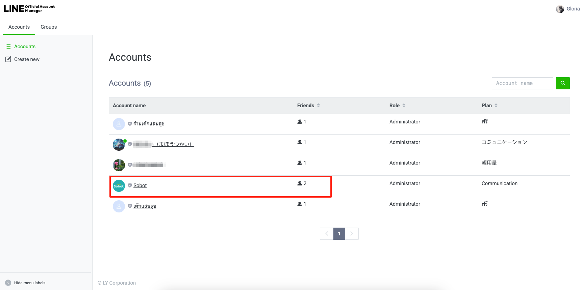Click friends icon in コミュニケーション row

(x=300, y=142)
